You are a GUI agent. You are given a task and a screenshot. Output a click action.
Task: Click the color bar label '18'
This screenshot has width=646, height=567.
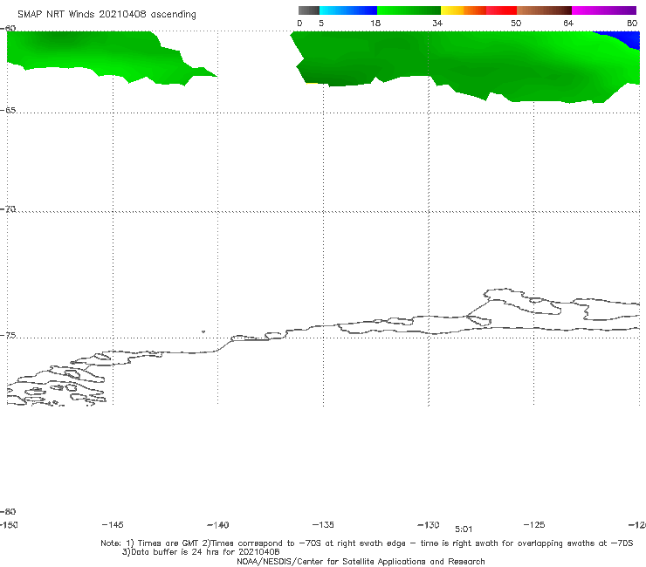375,24
